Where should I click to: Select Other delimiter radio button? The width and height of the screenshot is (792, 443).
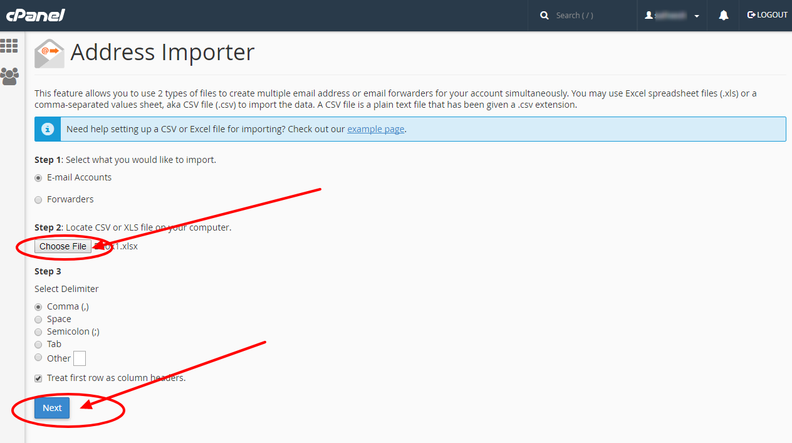(x=38, y=358)
